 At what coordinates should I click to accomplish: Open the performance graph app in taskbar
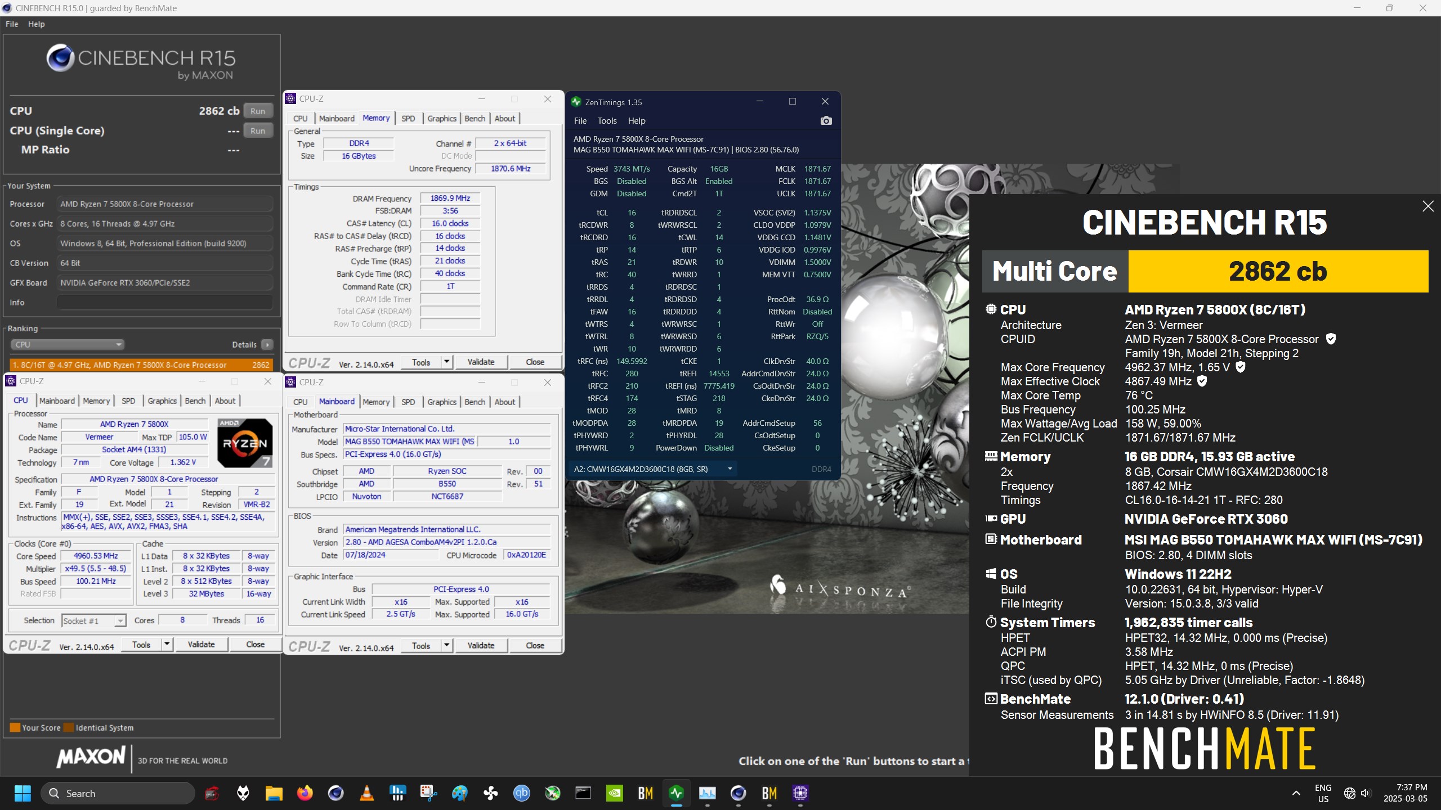point(707,793)
